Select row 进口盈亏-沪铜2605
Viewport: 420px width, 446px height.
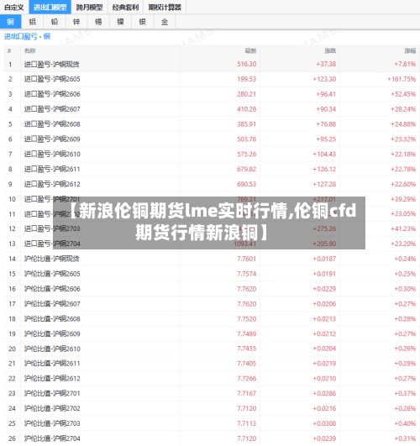tap(212, 79)
